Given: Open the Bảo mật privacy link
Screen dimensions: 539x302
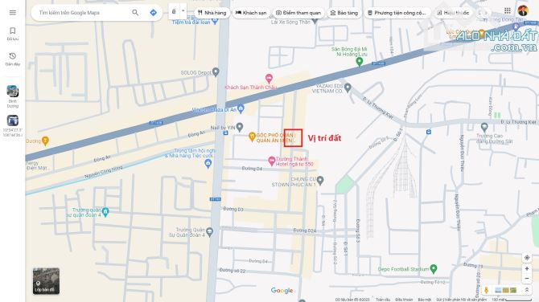Looking at the screenshot, I should pos(425,300).
